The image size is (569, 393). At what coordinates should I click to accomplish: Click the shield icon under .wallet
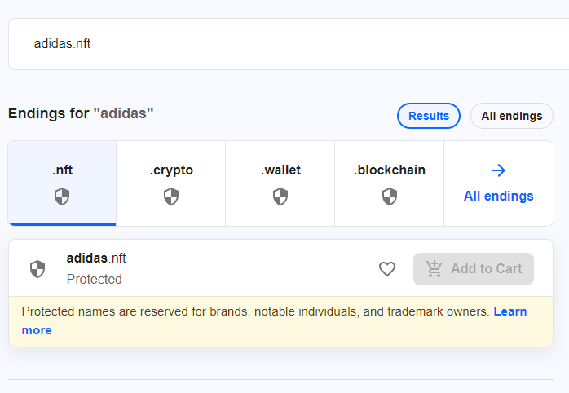[280, 196]
